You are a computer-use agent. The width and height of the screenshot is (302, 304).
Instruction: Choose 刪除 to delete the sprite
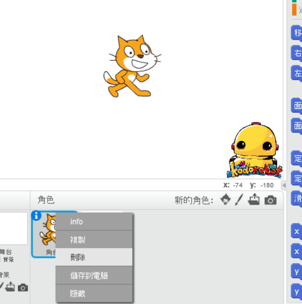[94, 257]
